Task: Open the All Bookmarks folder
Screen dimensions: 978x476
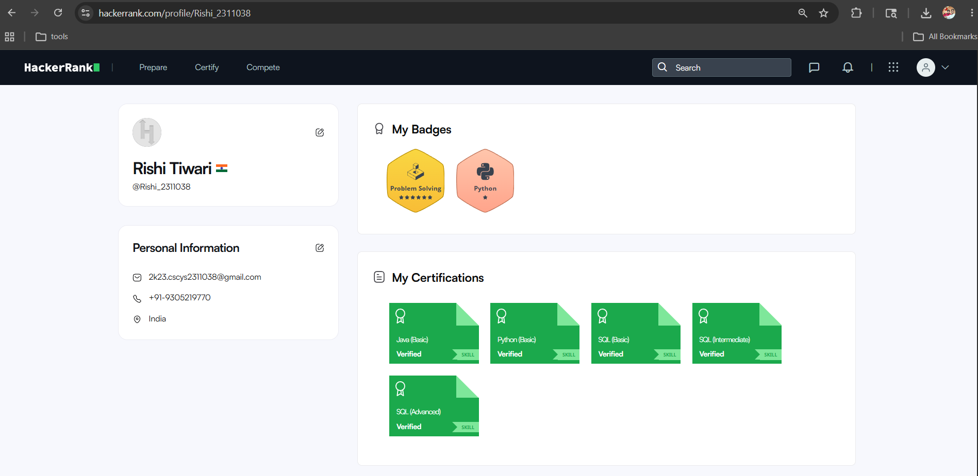Action: [945, 37]
